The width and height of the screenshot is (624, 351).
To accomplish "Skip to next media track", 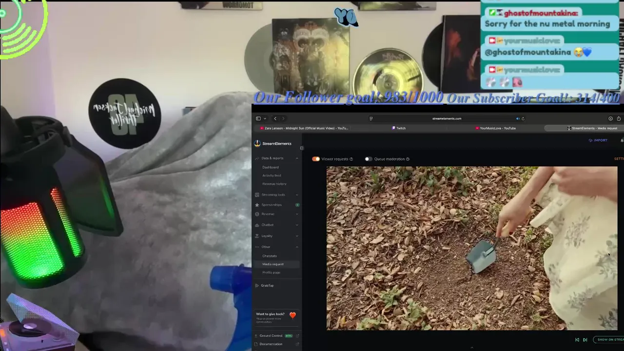I will point(585,340).
